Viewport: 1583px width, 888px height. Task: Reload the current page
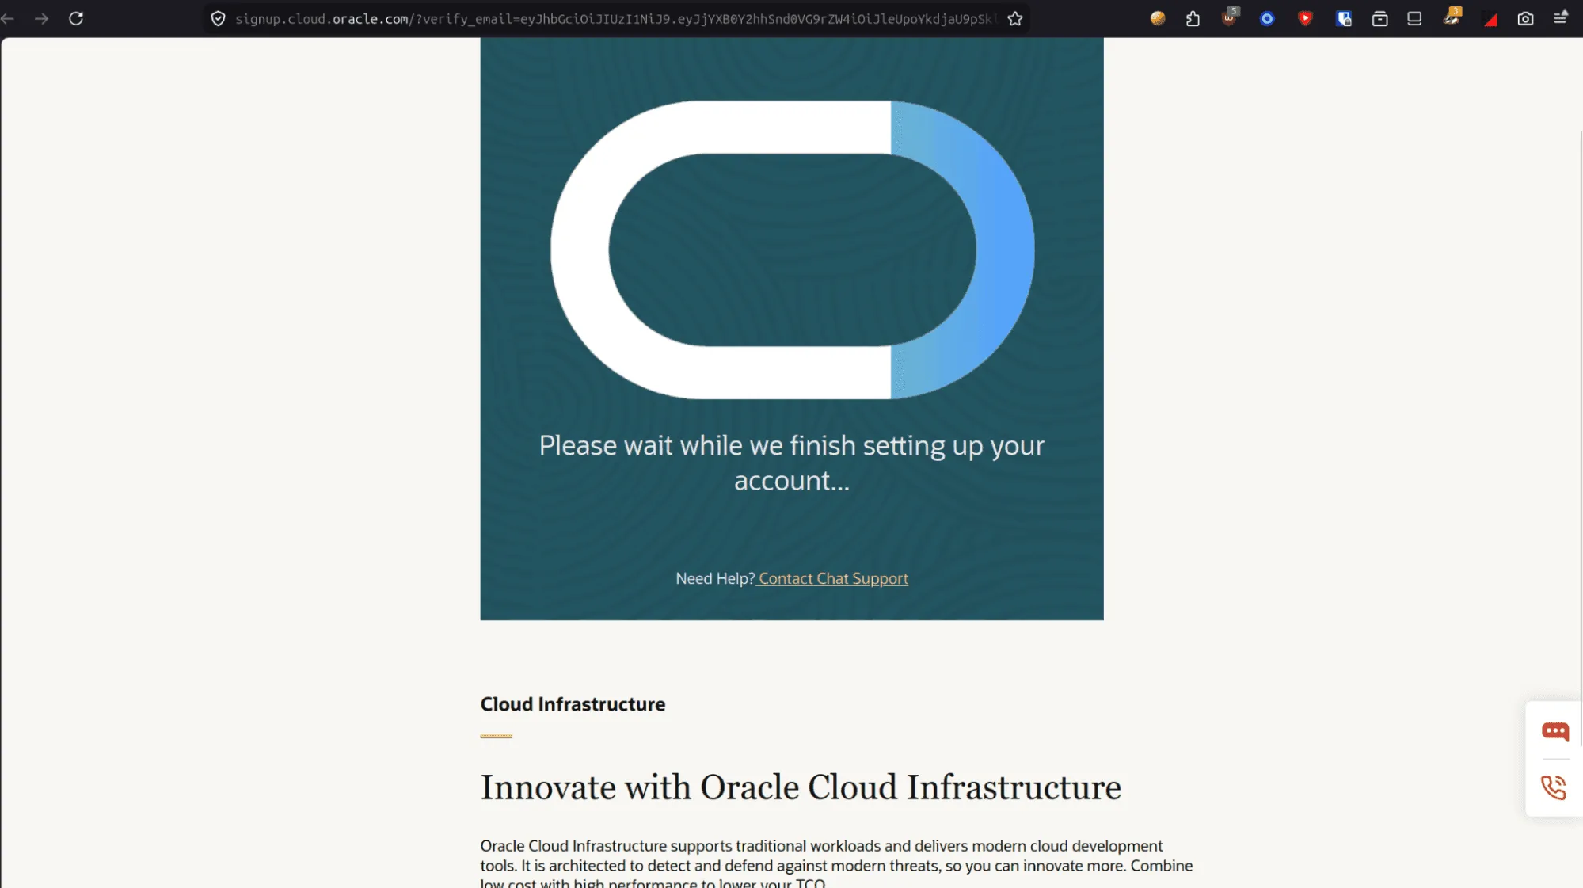(x=76, y=18)
